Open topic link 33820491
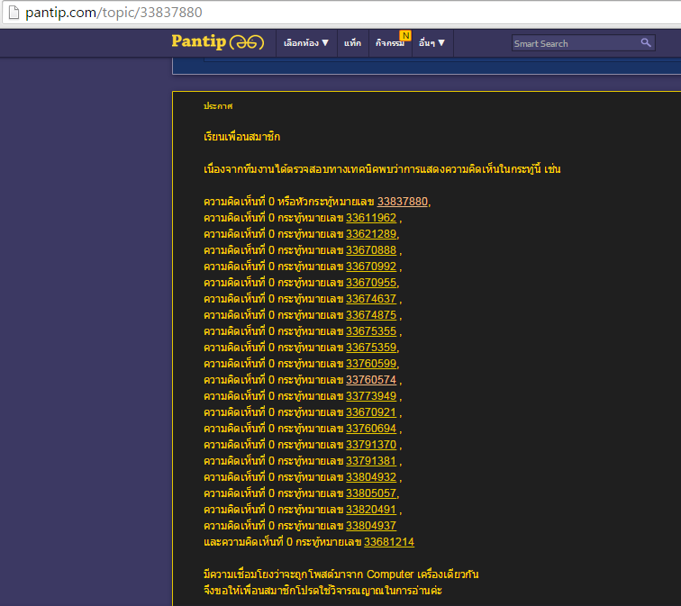This screenshot has height=606, width=681. point(371,509)
